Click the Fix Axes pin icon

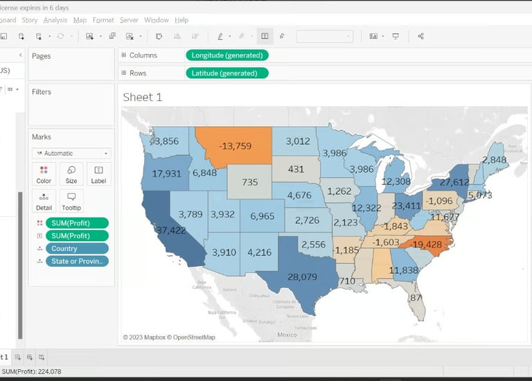coord(282,36)
